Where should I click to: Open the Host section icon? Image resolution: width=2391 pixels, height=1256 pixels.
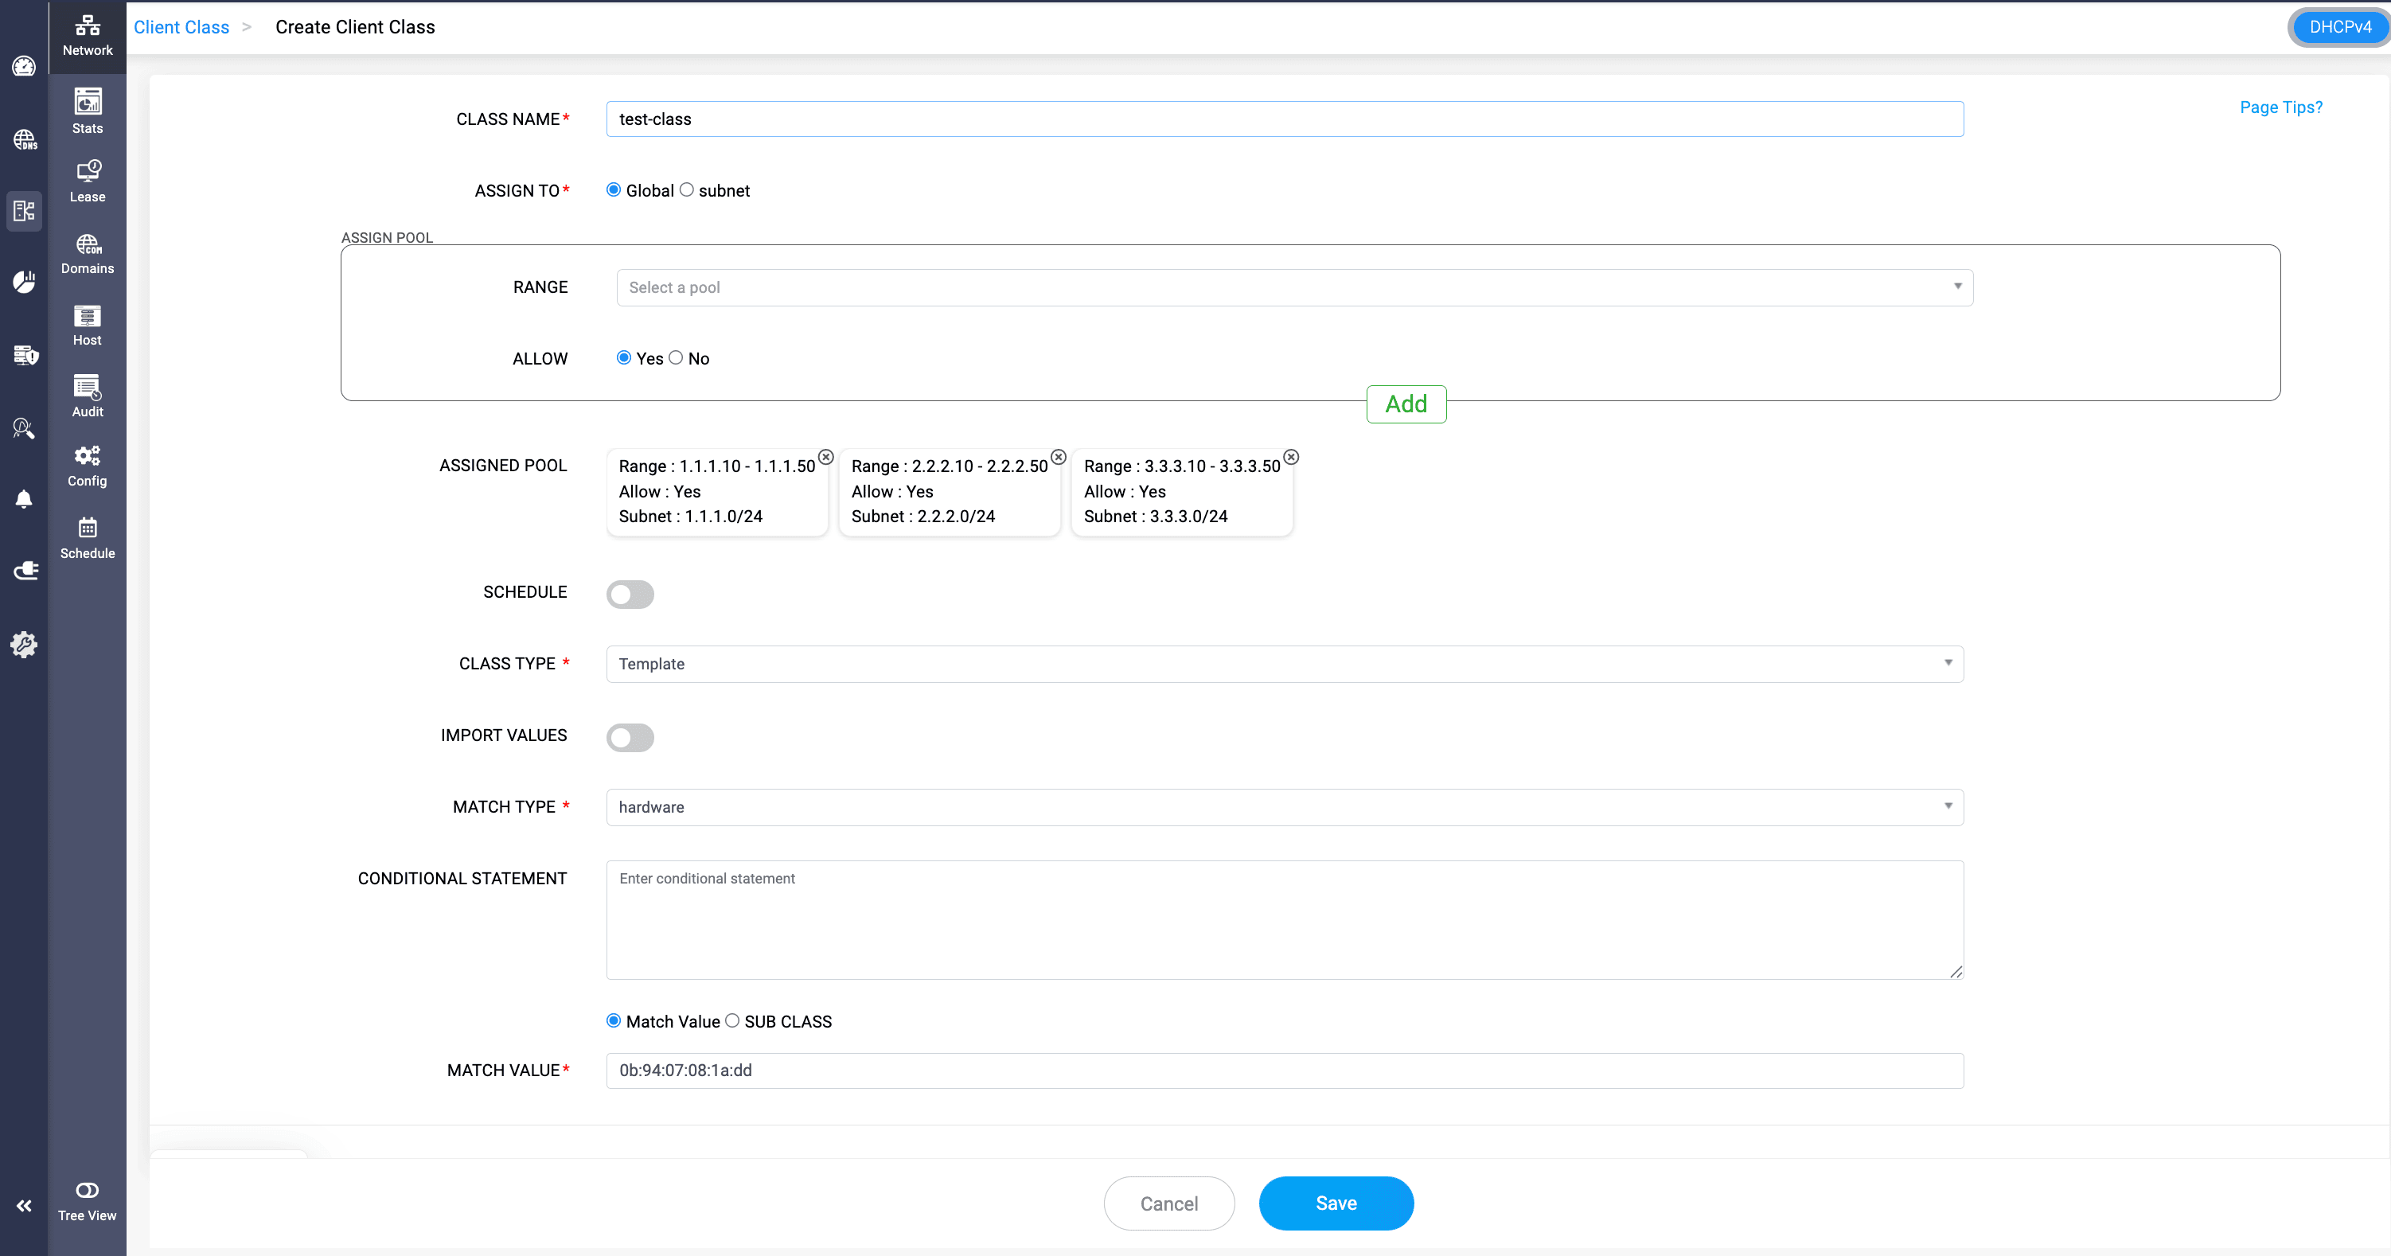click(x=88, y=324)
